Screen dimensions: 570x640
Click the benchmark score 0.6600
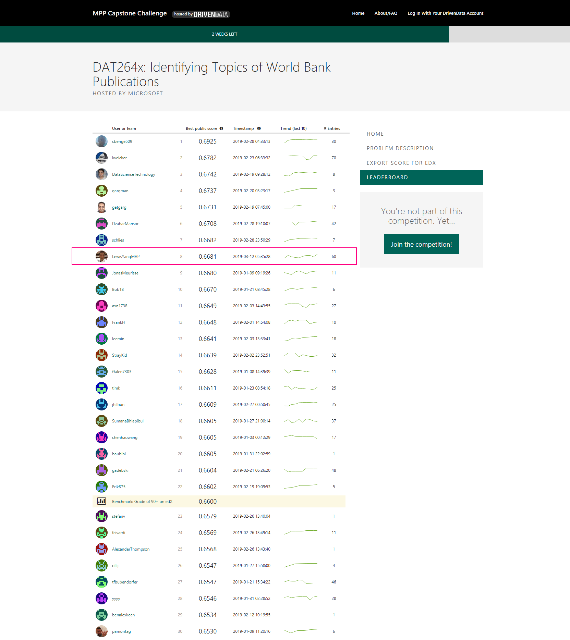pyautogui.click(x=208, y=502)
